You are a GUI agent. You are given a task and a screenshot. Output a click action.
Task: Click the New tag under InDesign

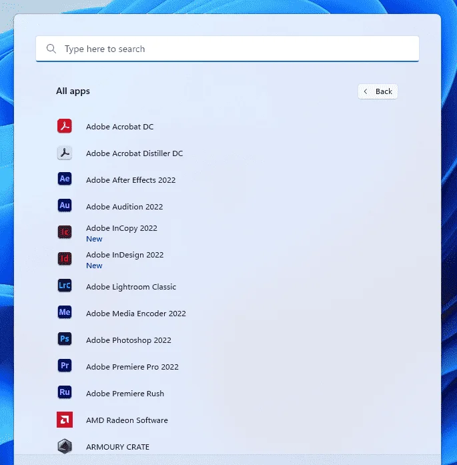[94, 266]
